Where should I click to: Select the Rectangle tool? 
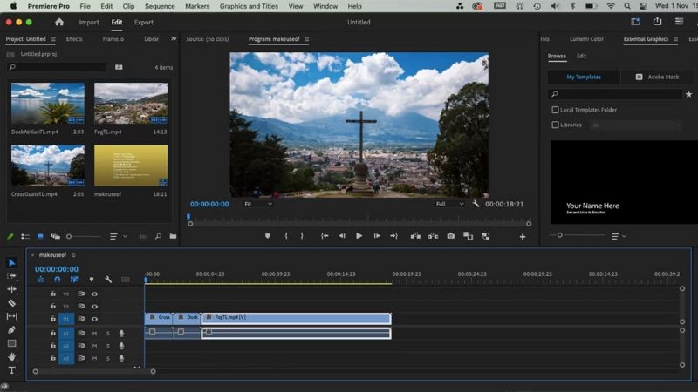12,343
